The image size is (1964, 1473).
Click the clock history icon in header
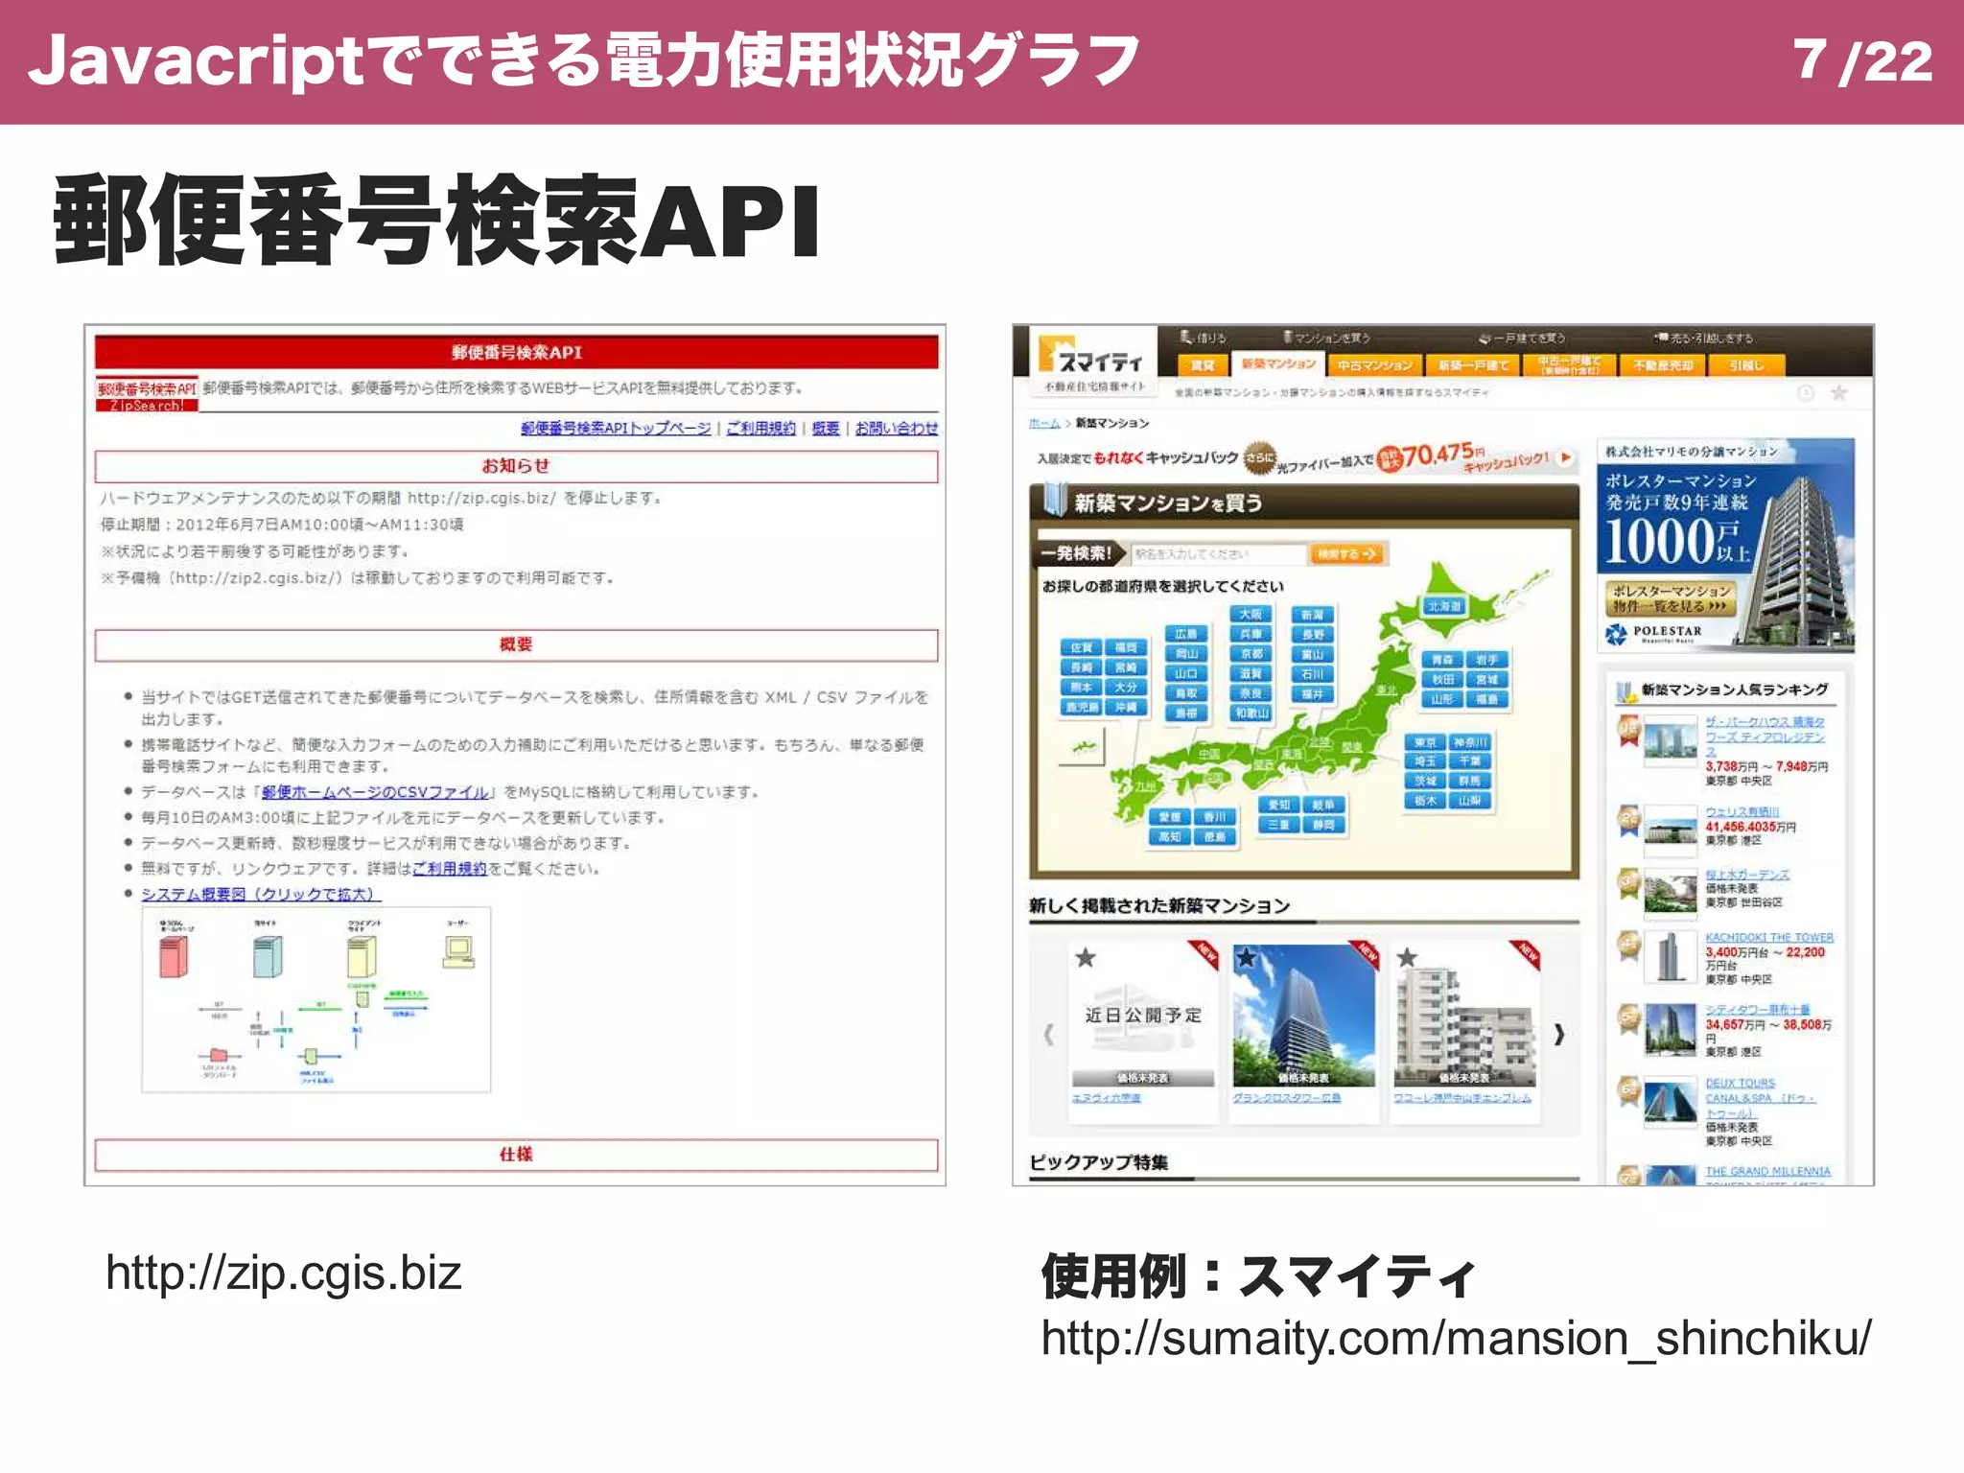point(1805,393)
